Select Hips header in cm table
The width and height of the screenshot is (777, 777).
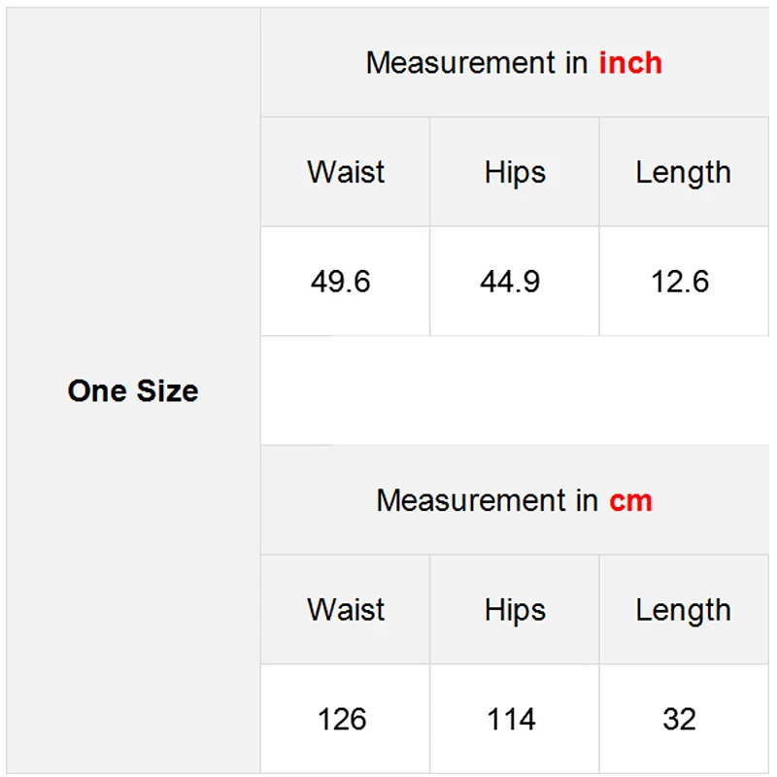(x=515, y=611)
